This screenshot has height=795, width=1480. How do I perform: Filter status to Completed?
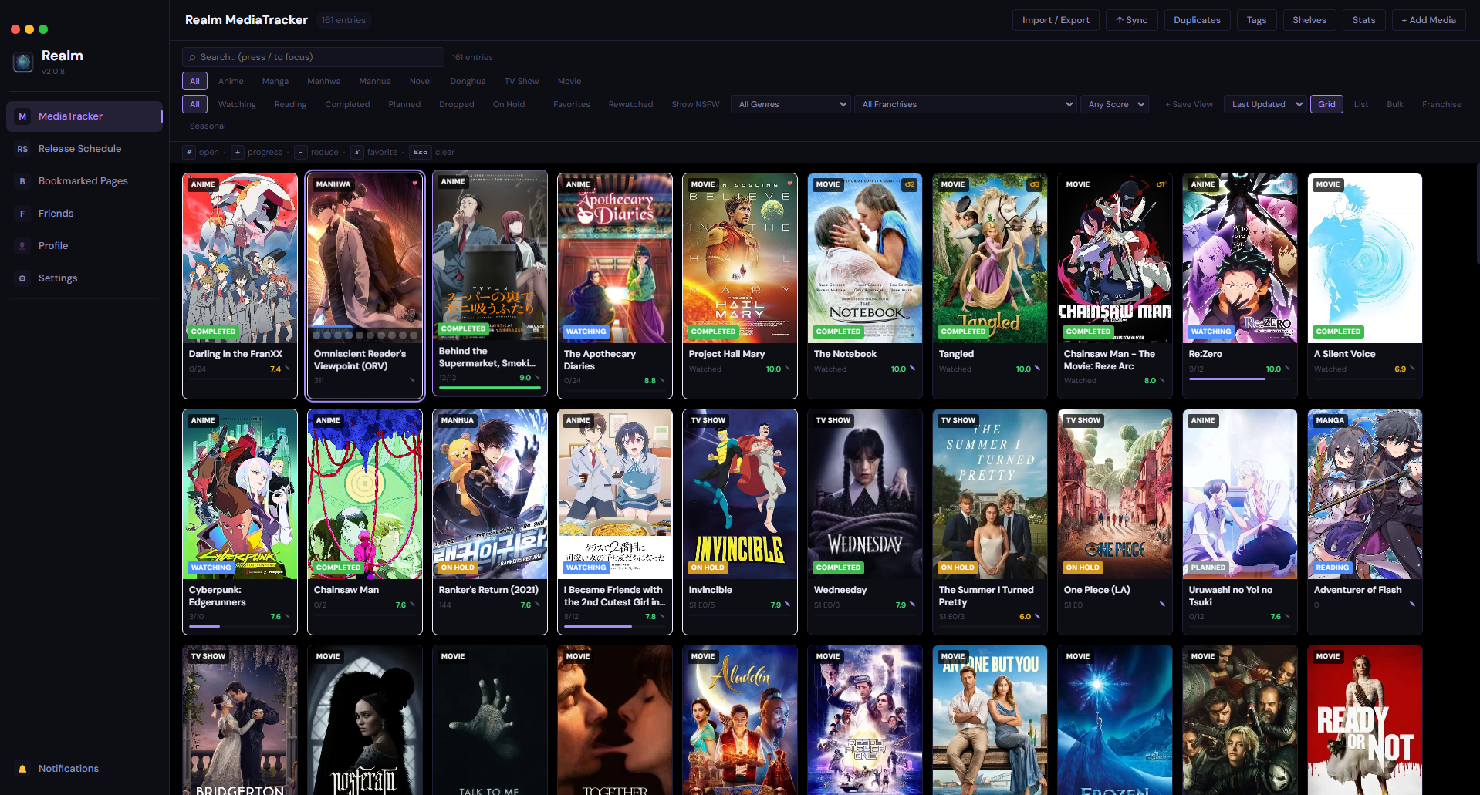(x=347, y=104)
